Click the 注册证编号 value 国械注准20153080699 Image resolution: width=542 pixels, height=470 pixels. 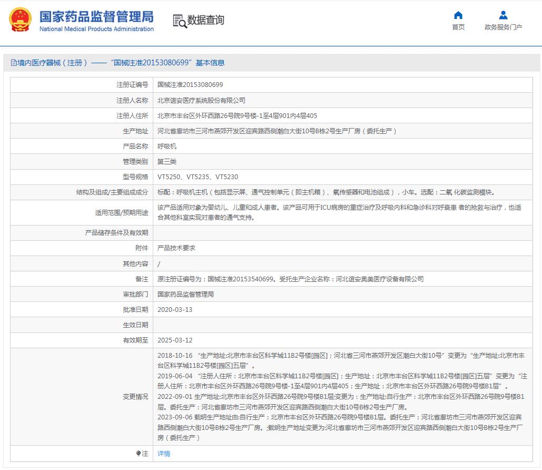[190, 84]
